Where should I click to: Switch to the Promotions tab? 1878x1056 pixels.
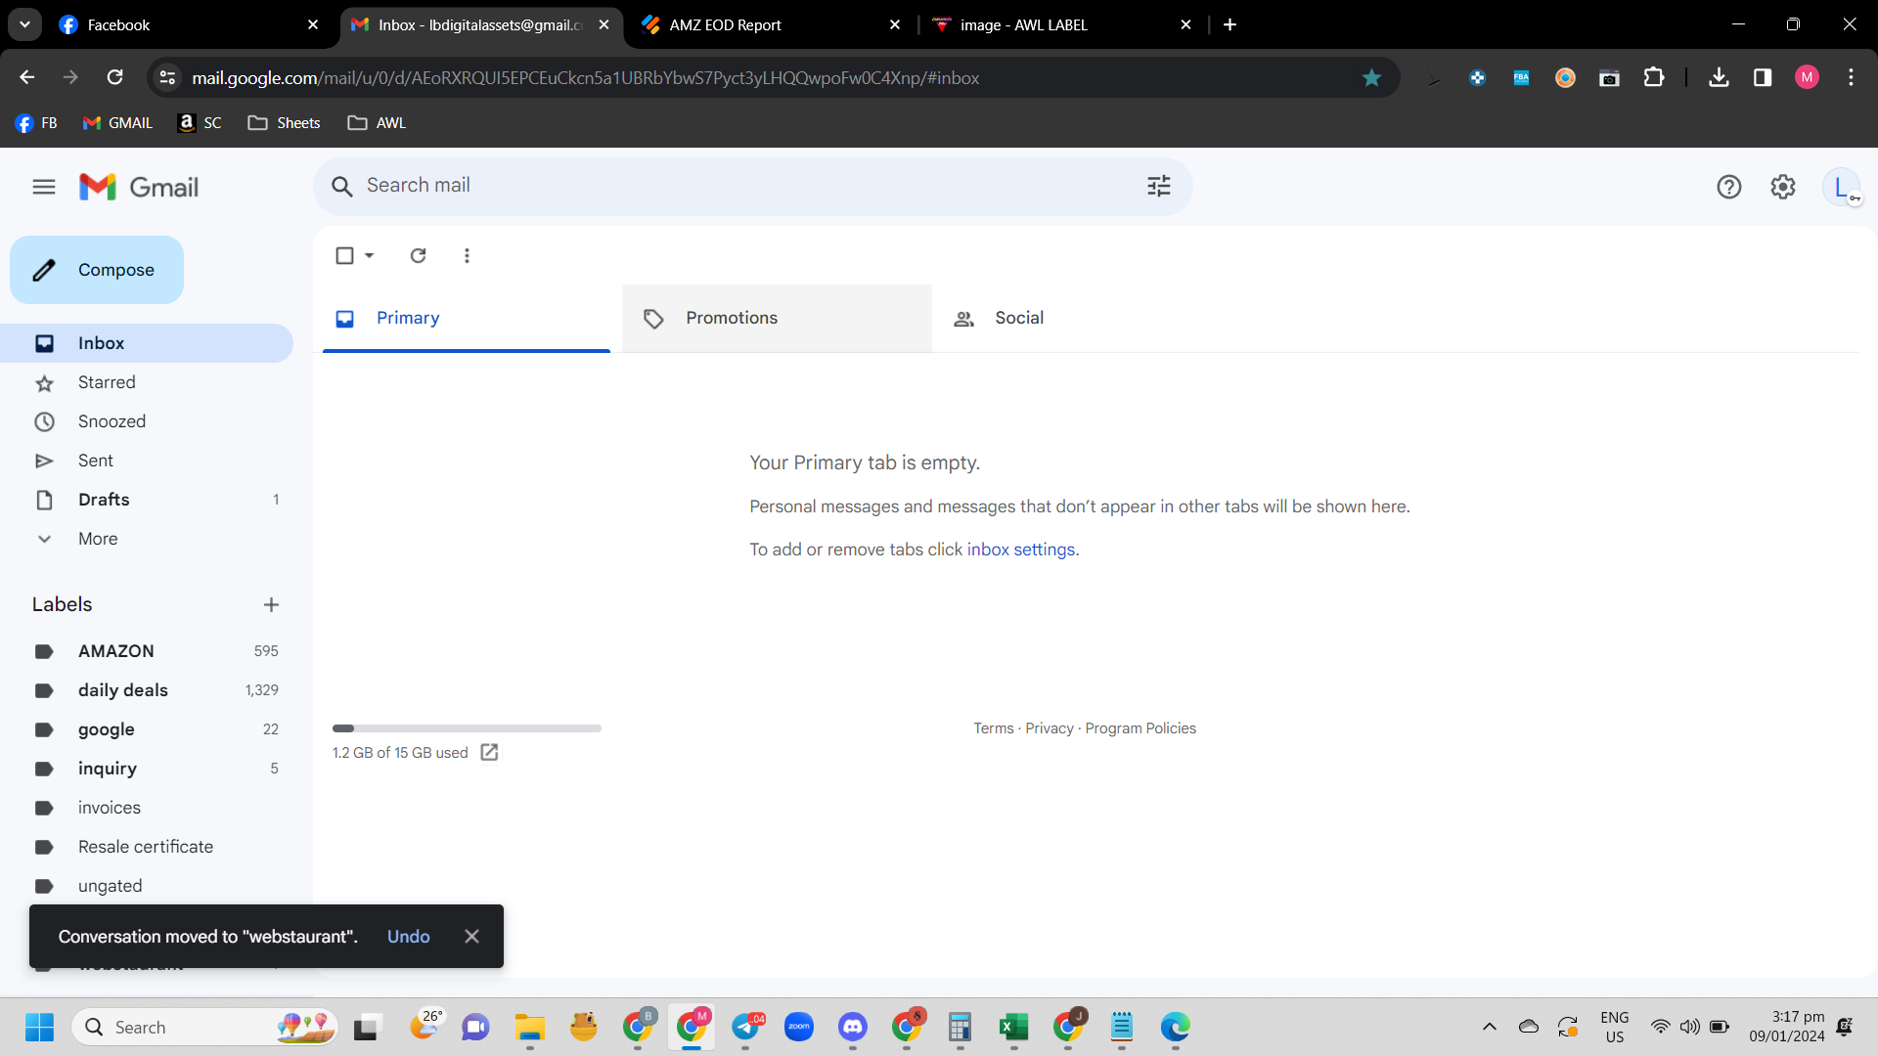click(x=777, y=318)
